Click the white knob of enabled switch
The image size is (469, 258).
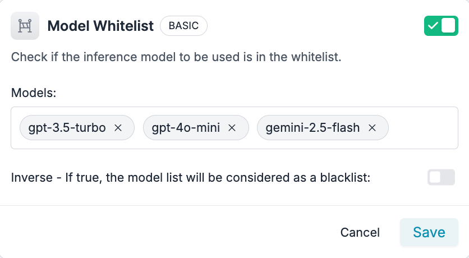tap(449, 26)
